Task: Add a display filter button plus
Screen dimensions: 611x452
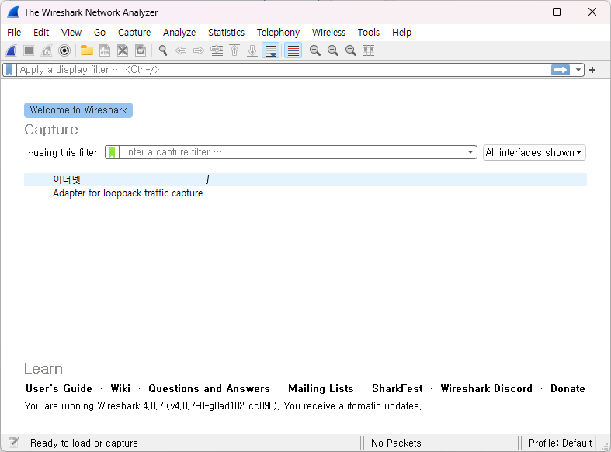Action: point(592,70)
